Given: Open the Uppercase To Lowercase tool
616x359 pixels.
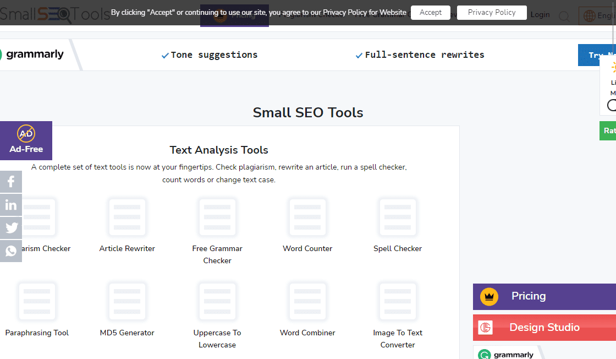Looking at the screenshot, I should [x=217, y=314].
